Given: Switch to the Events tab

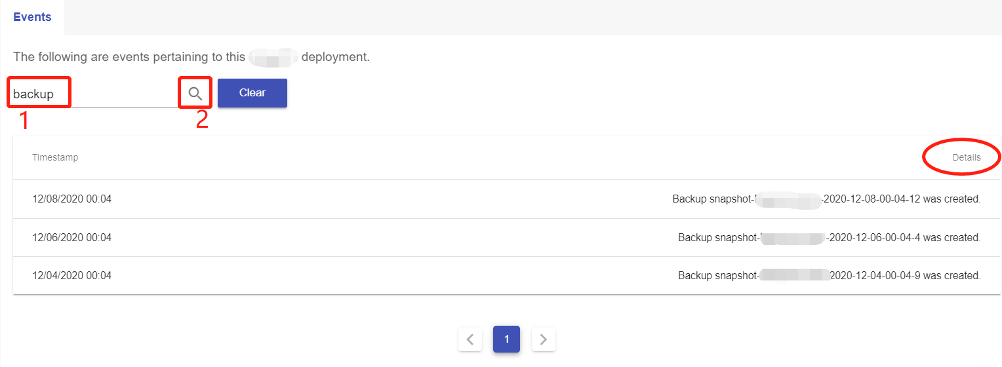Looking at the screenshot, I should coord(32,18).
